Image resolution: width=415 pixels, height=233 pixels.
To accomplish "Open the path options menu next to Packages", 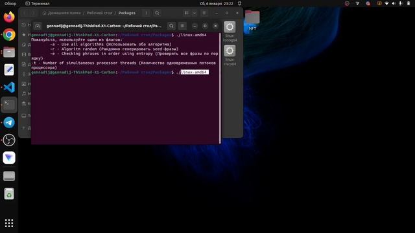I will point(146,13).
